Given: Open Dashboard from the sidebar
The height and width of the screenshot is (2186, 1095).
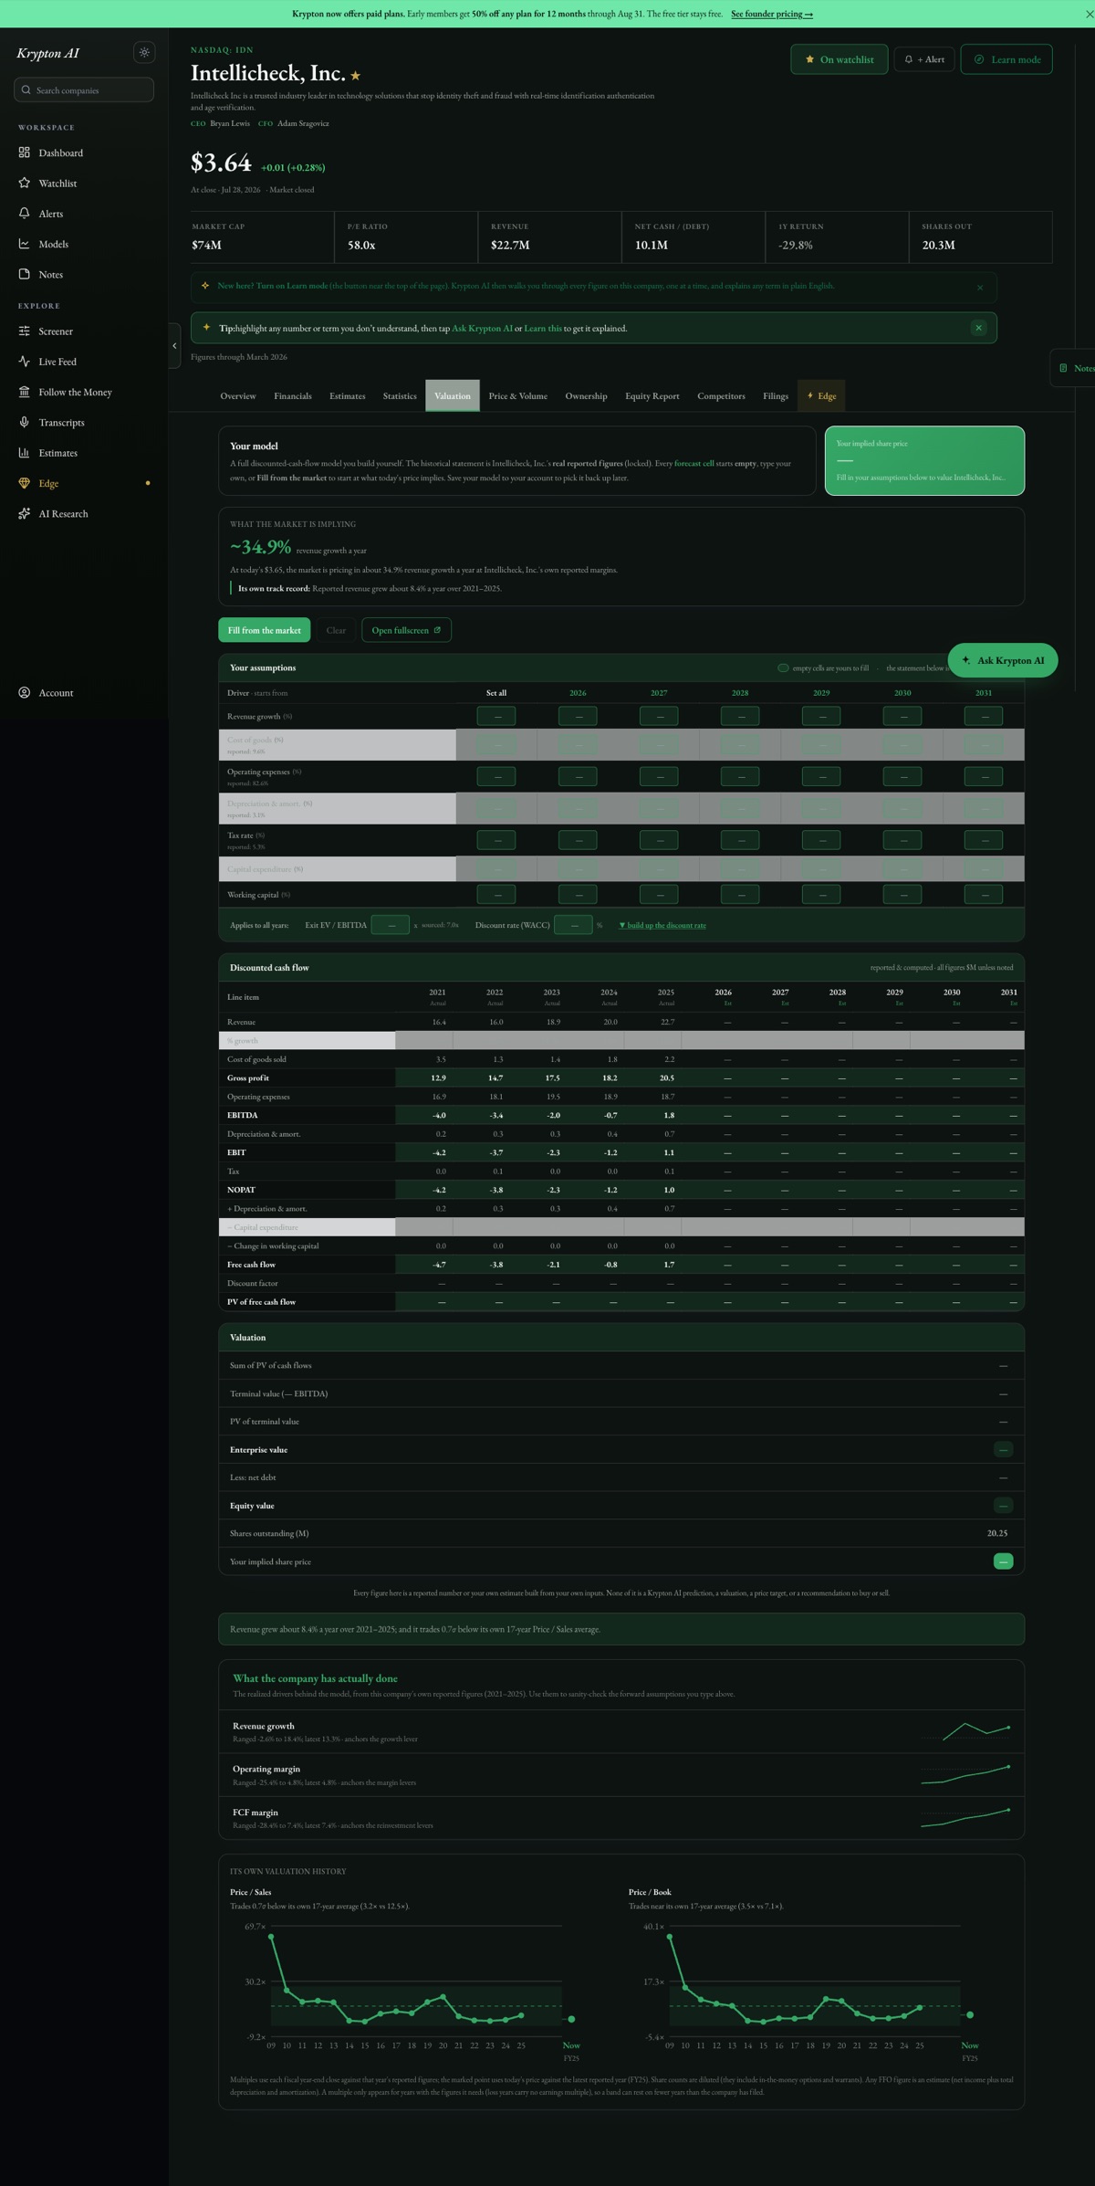Looking at the screenshot, I should pyautogui.click(x=60, y=152).
